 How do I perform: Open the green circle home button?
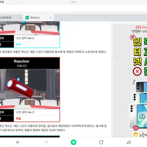[x=73, y=142]
